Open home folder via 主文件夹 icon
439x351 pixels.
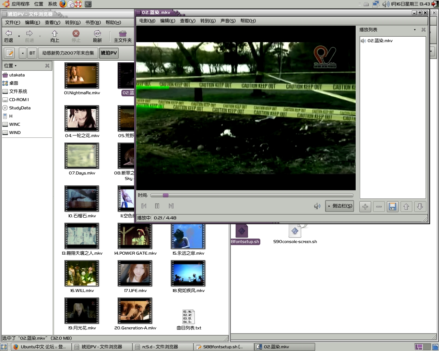tap(123, 34)
